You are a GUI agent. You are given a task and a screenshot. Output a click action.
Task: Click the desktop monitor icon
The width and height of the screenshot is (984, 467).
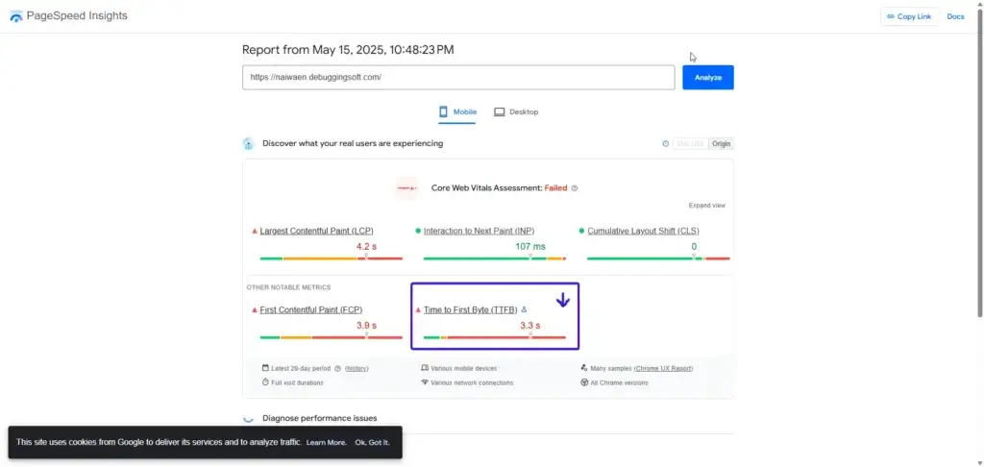tap(500, 111)
